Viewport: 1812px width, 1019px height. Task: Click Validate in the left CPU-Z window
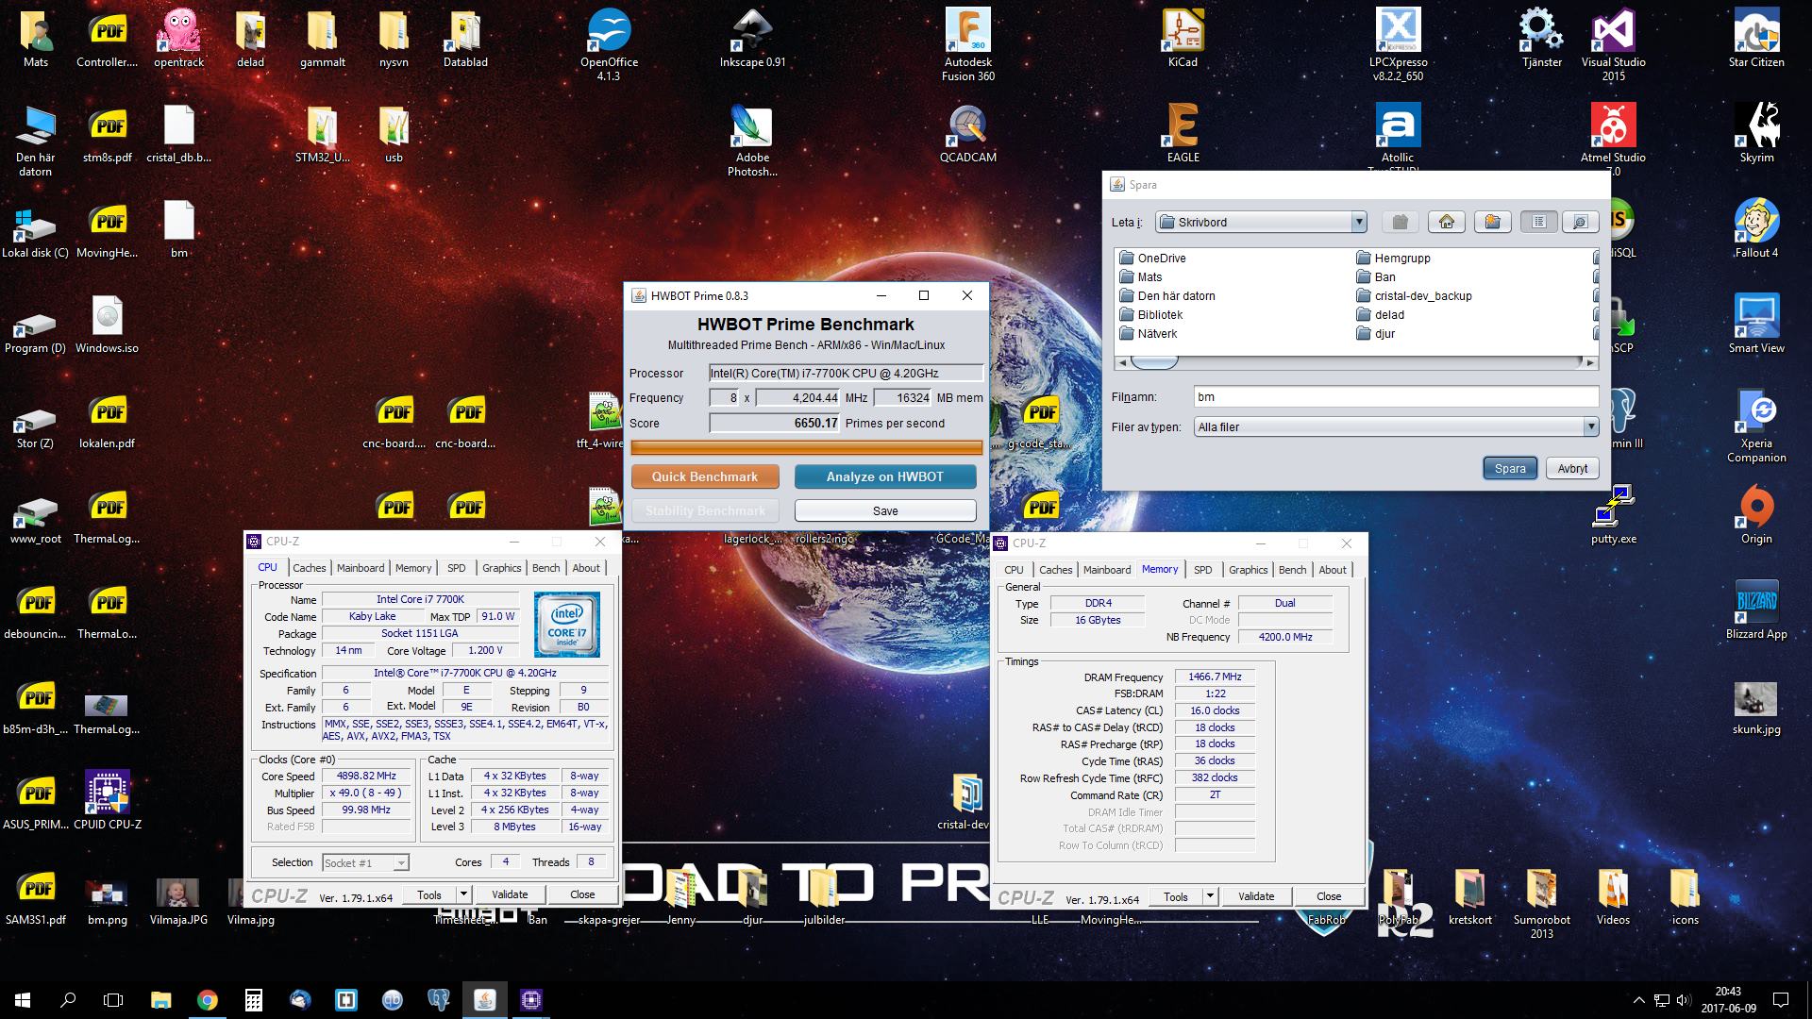tap(510, 894)
